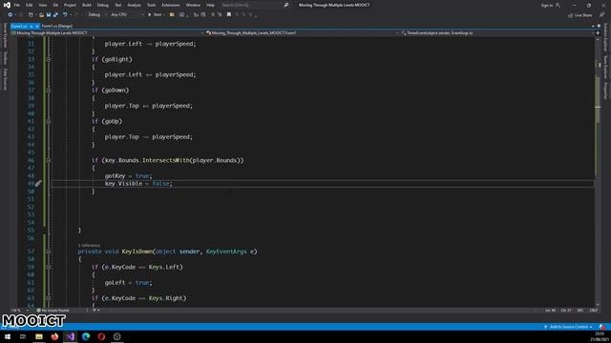611x343 pixels.
Task: Click the folder icon right of Start
Action: coord(172,15)
